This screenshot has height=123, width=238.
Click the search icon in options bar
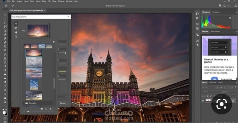click(x=224, y=6)
